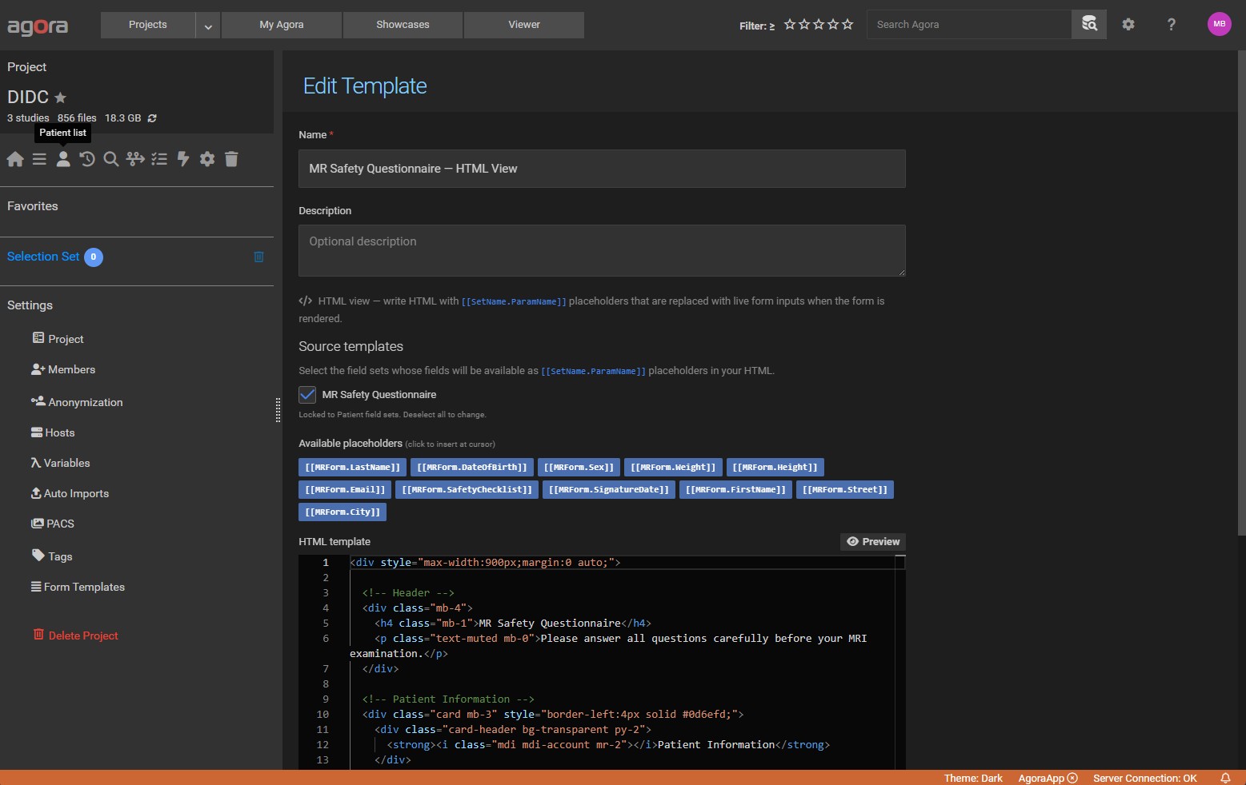Insert the [[MRForm.DateOfBirth]] placeholder
Image resolution: width=1246 pixels, height=785 pixels.
[x=472, y=468]
